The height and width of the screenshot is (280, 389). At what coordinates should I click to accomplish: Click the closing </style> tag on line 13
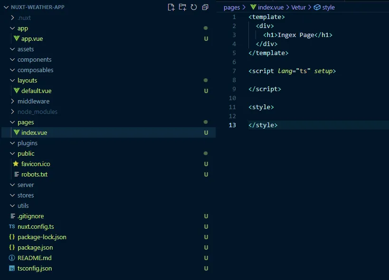(x=263, y=125)
